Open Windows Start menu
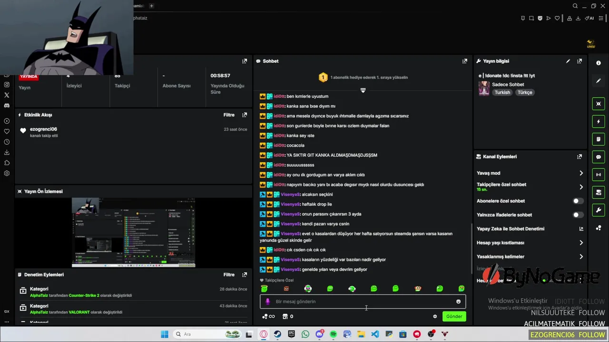The height and width of the screenshot is (342, 609). 165,334
